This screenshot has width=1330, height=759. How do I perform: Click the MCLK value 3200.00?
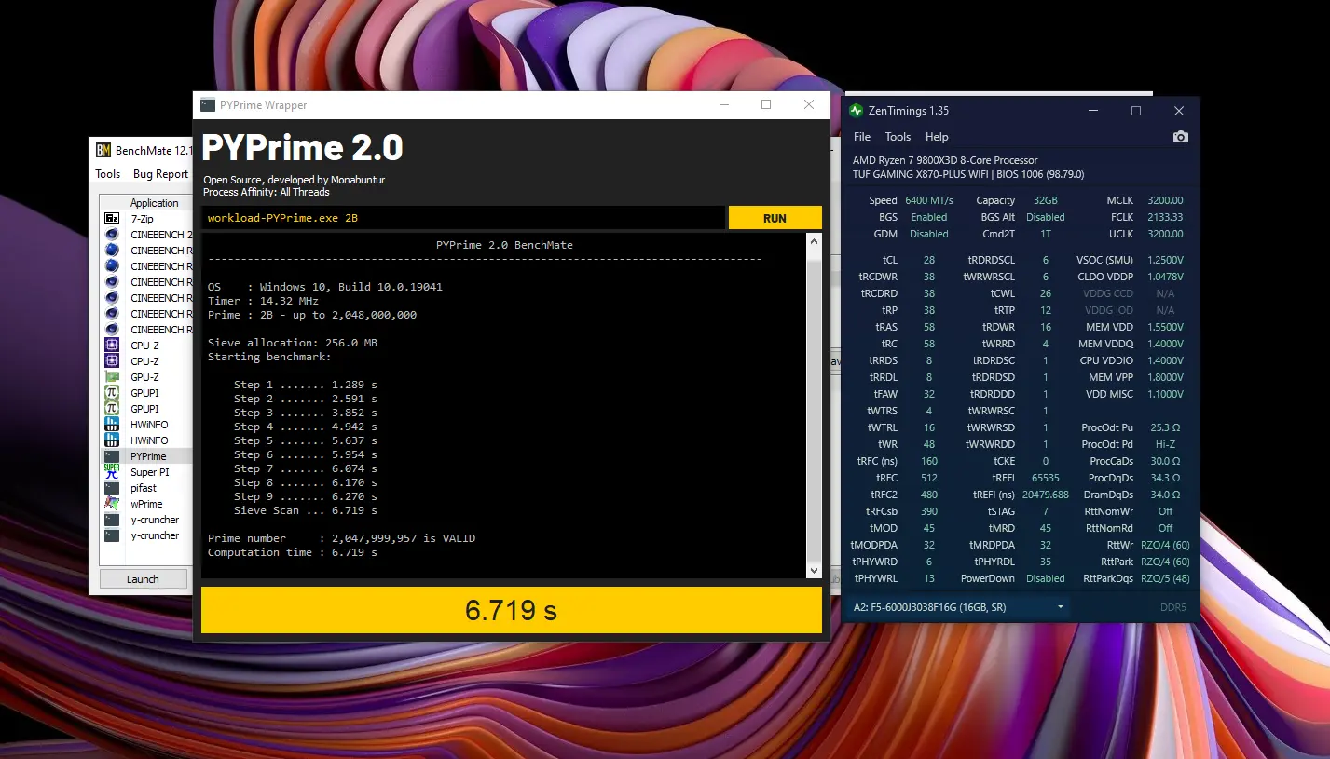[x=1165, y=200]
